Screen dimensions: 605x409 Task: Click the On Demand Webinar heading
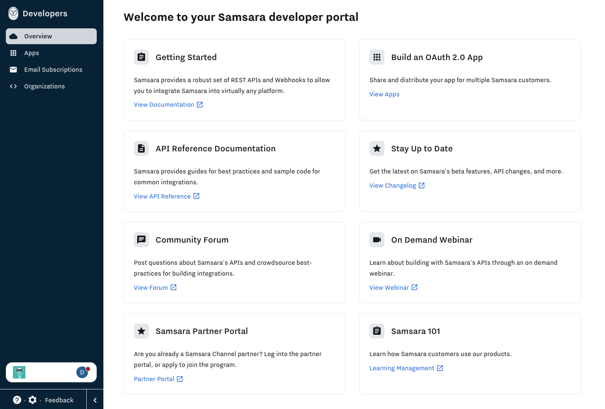432,240
